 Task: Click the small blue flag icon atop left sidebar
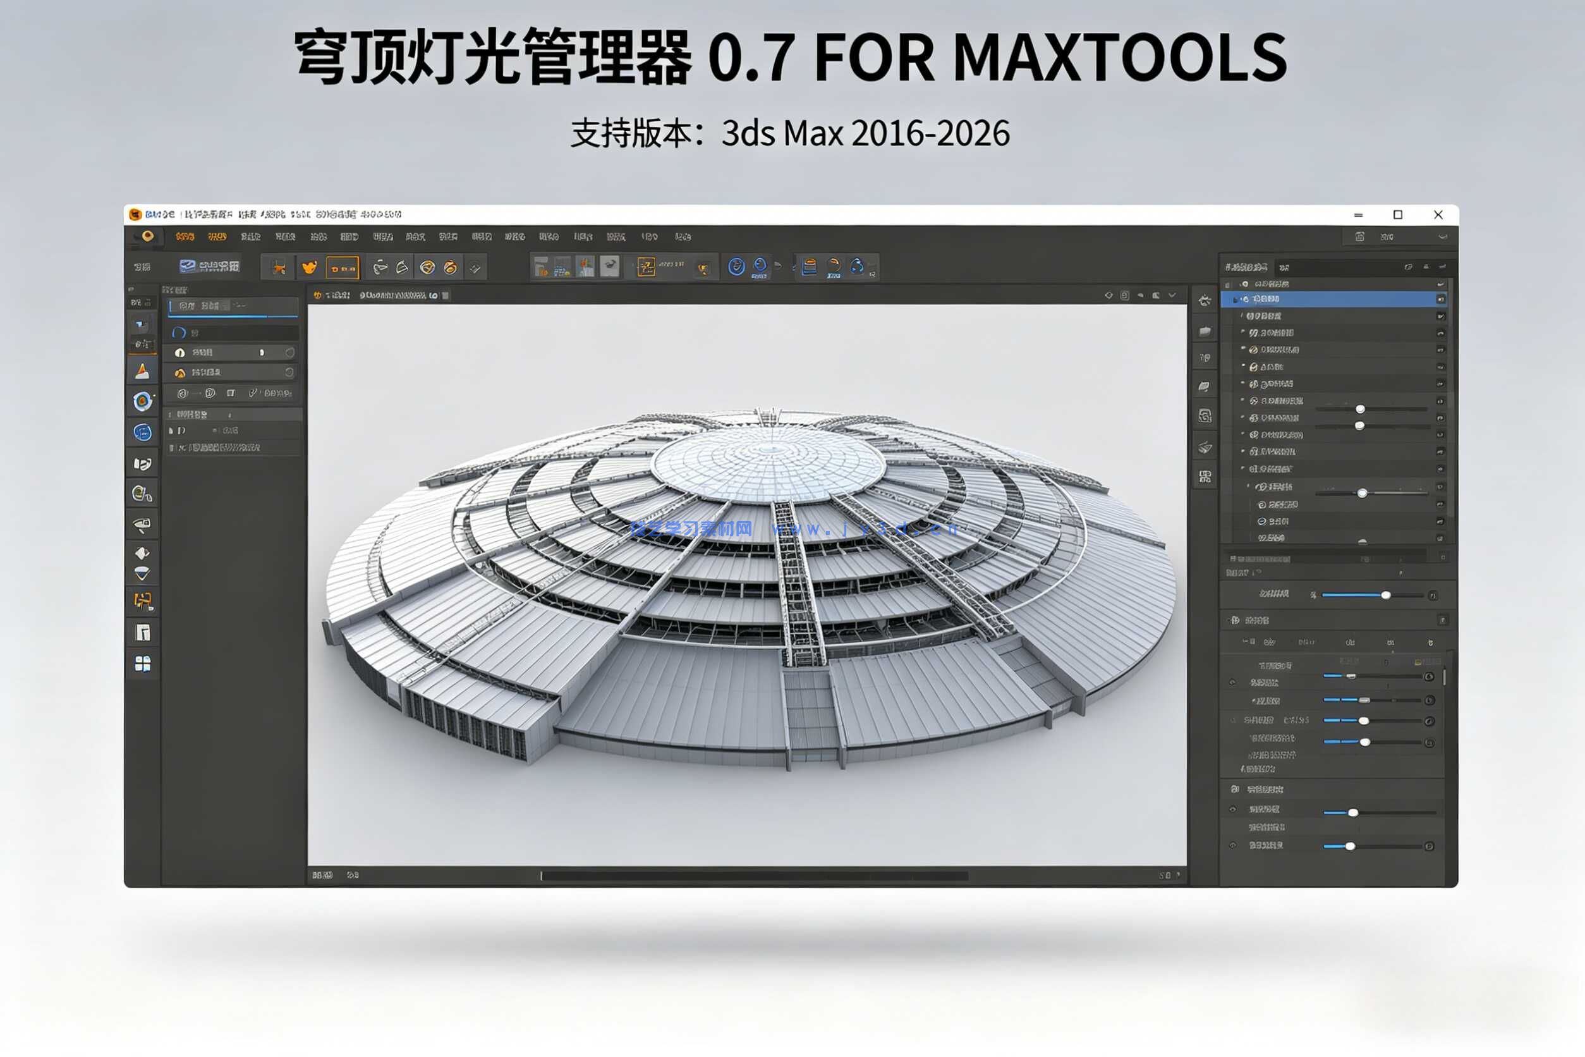coord(141,325)
